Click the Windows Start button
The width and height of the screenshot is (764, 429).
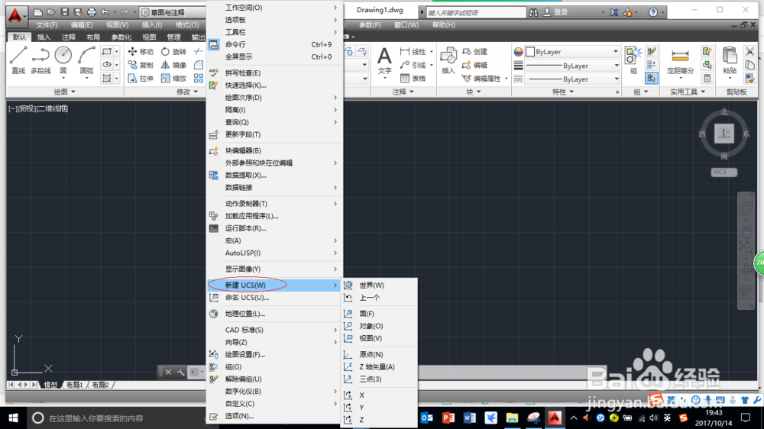(13, 418)
